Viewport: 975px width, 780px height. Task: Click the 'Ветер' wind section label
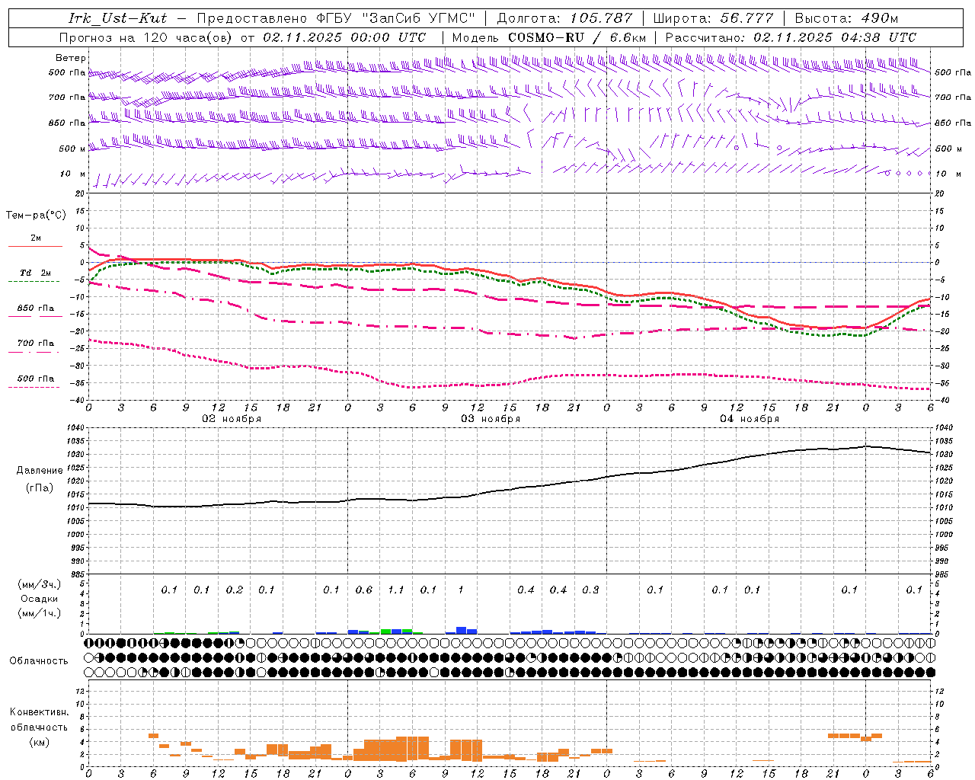(71, 58)
